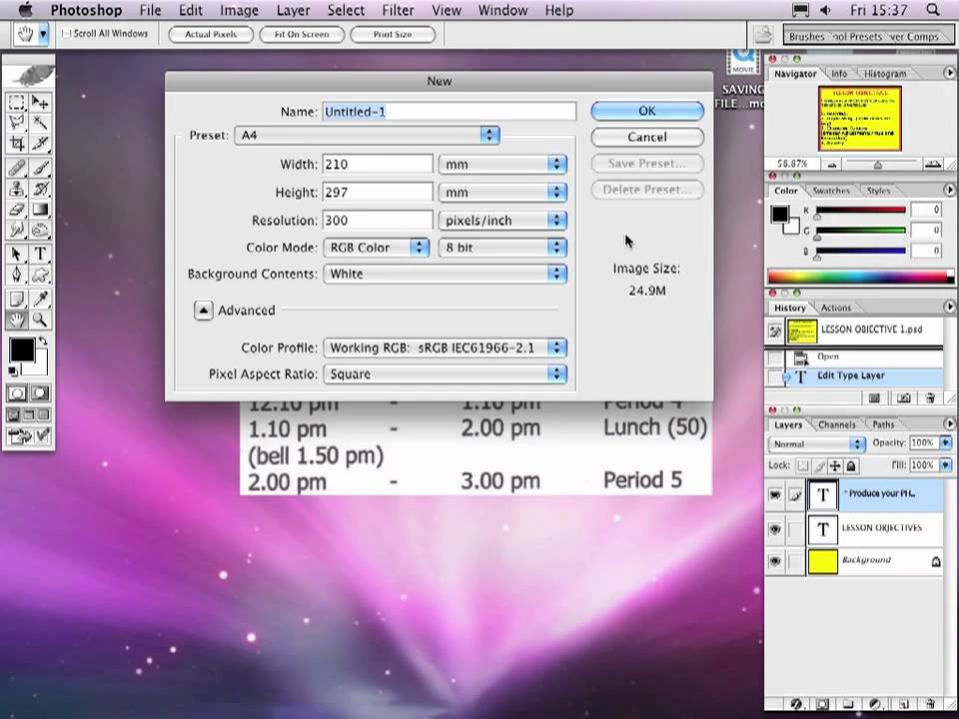
Task: Switch to the Swatches tab
Action: (x=830, y=190)
